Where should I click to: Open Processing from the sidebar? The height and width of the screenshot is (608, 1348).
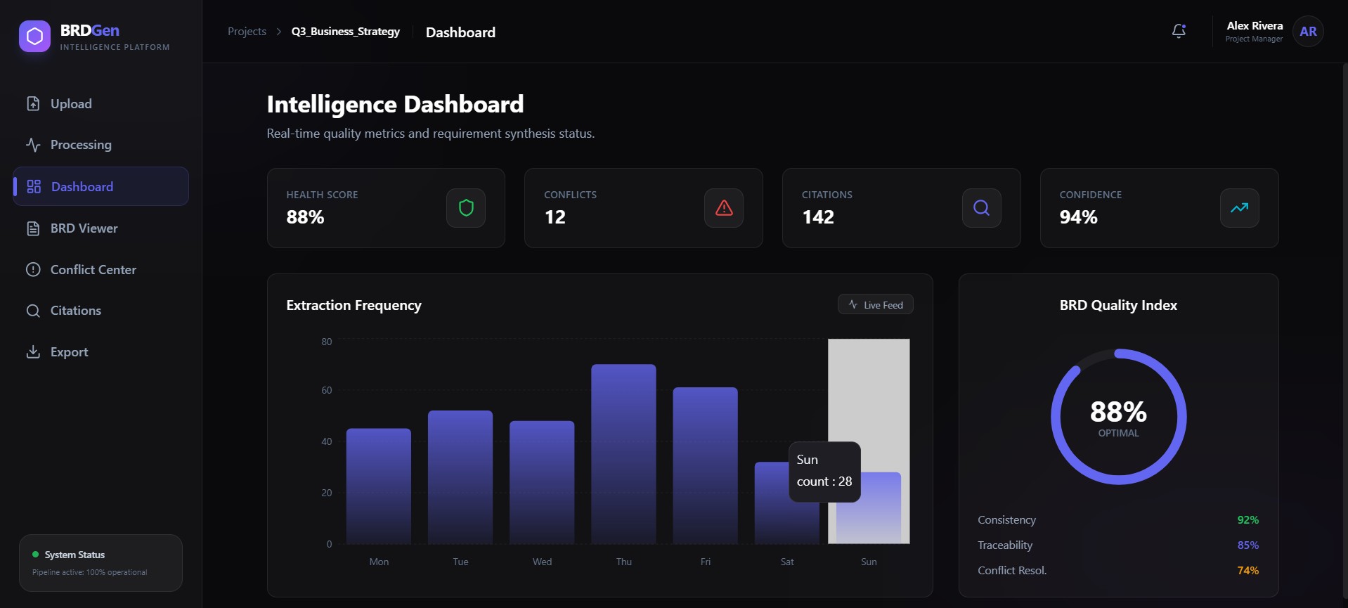80,145
